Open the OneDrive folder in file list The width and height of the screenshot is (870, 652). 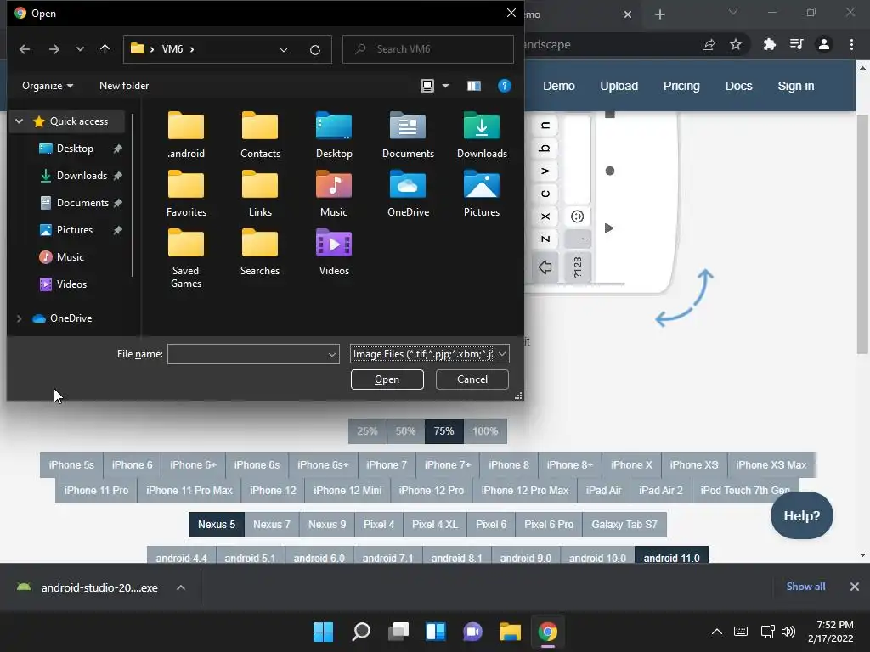point(408,194)
